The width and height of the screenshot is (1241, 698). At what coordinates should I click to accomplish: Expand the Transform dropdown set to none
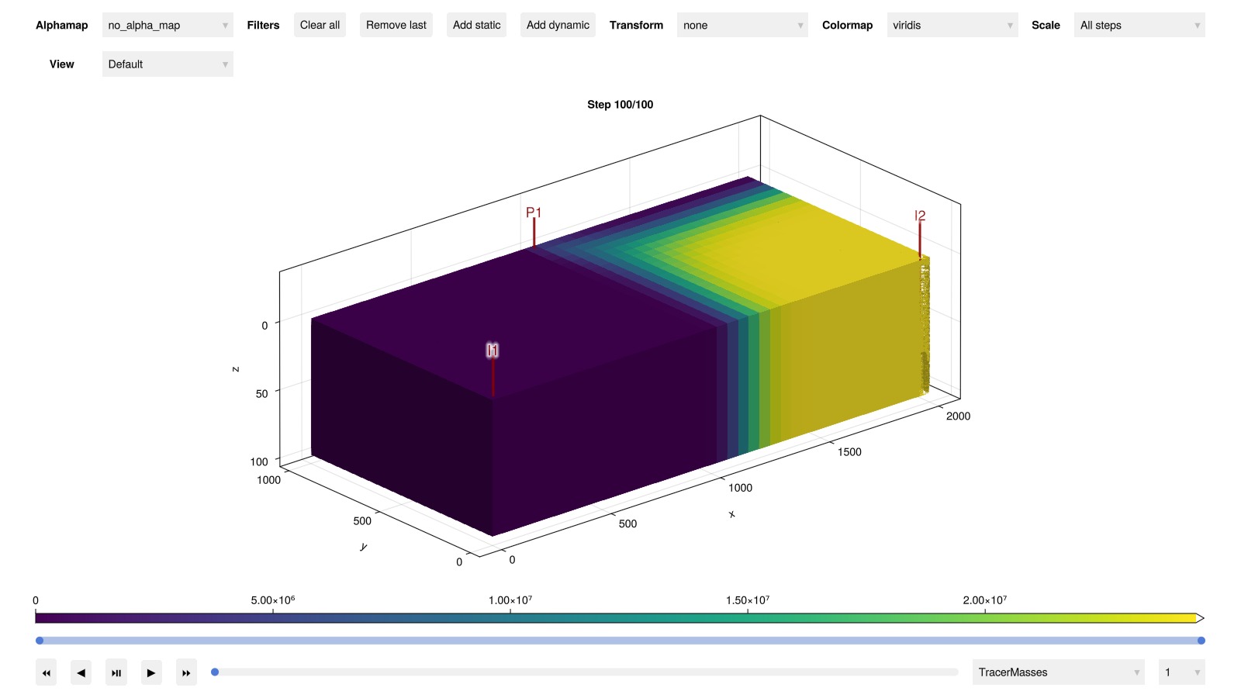741,25
